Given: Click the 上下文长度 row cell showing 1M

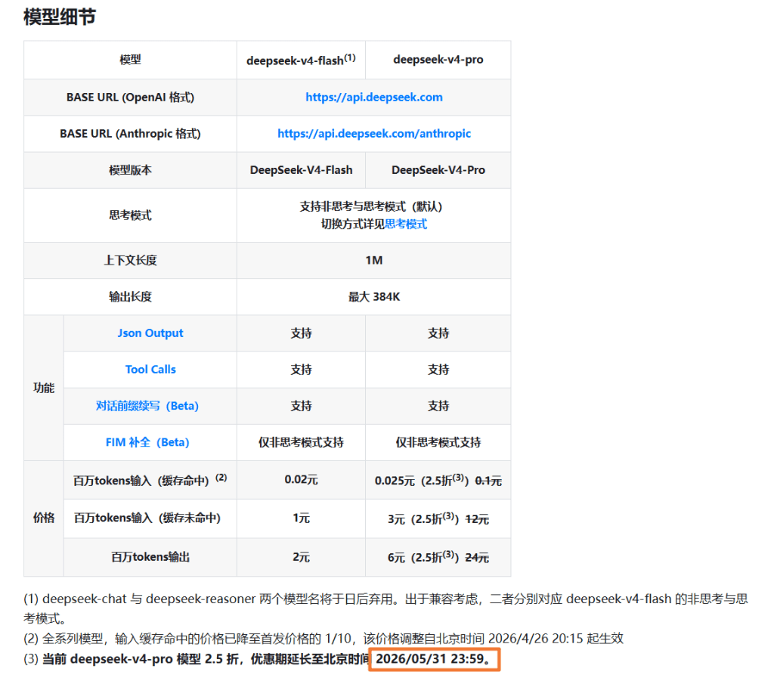Looking at the screenshot, I should pos(373,260).
